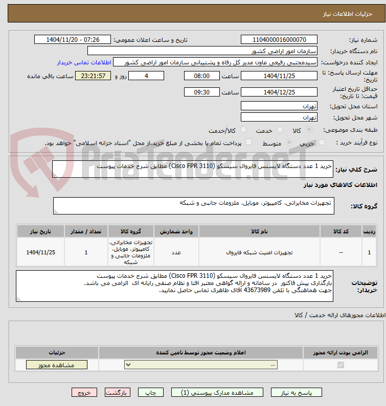Click the چاپ print button
Viewport: 386px width, 406px height.
(x=151, y=392)
